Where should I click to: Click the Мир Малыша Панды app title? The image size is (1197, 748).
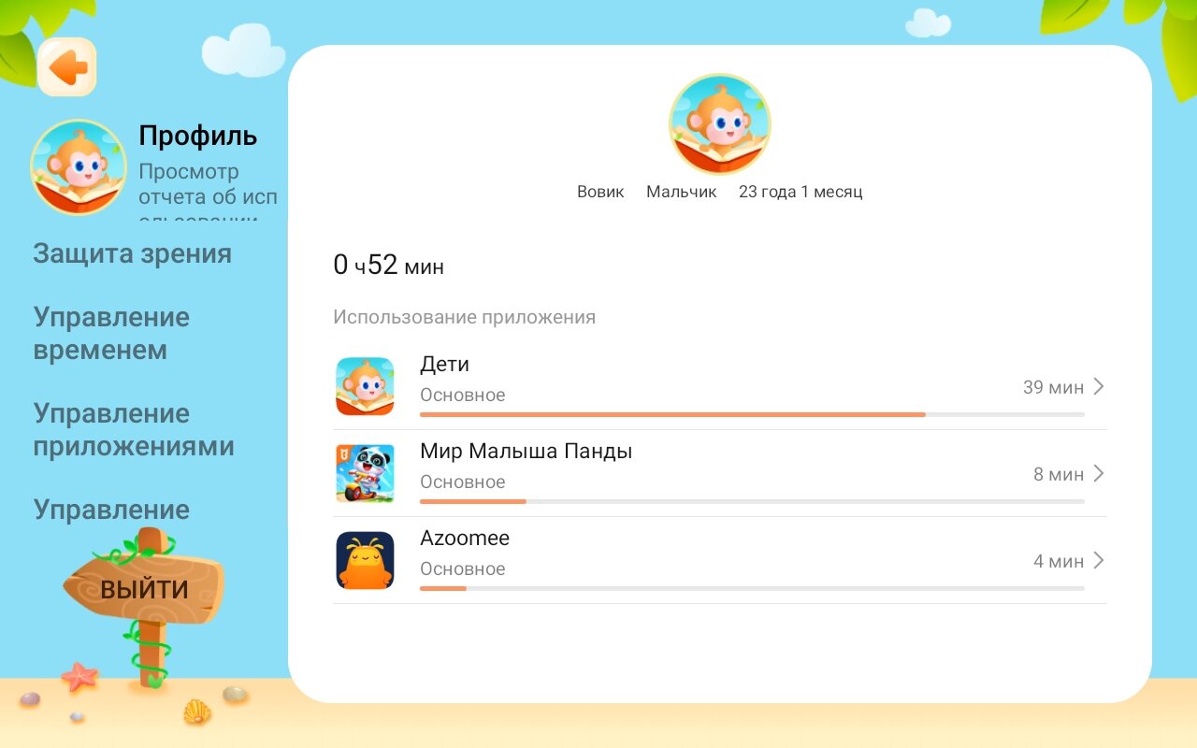(526, 452)
